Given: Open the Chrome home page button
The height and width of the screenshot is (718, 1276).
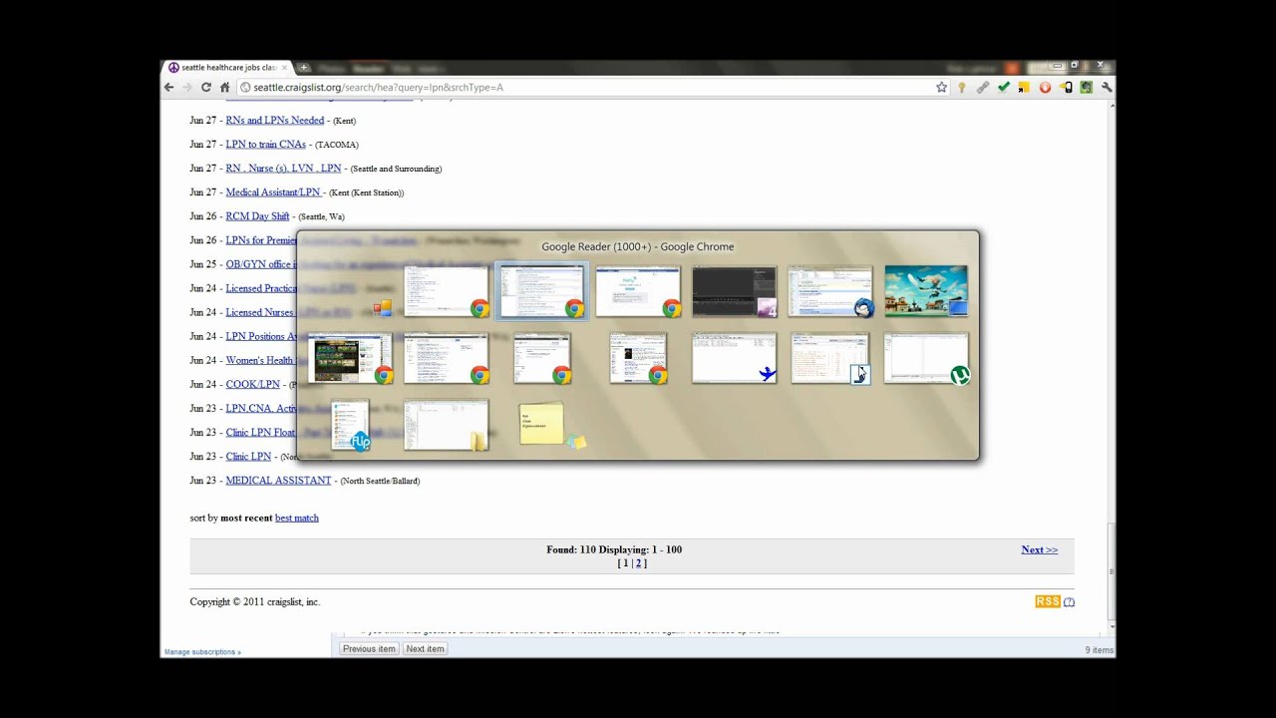Looking at the screenshot, I should (x=225, y=88).
